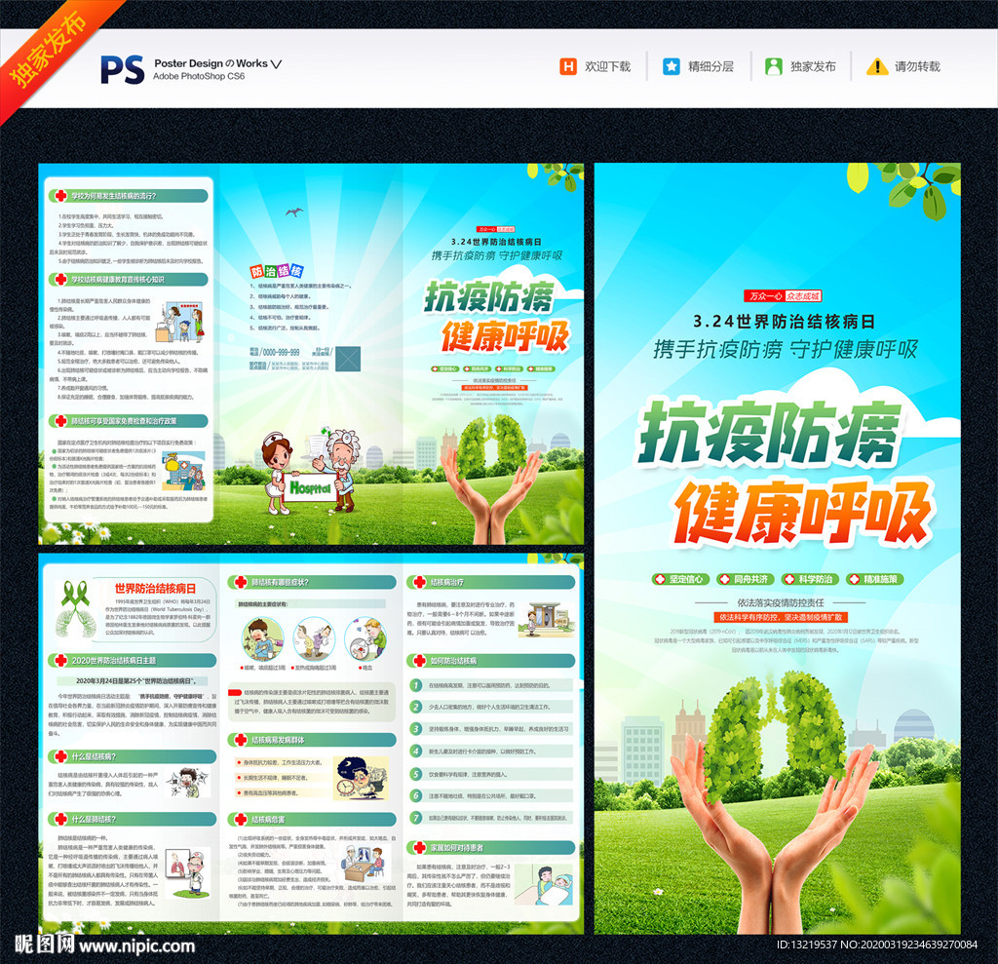998x964 pixels.
Task: Click the number 4 circle in 如何防治结核病 list
Action: (x=415, y=752)
